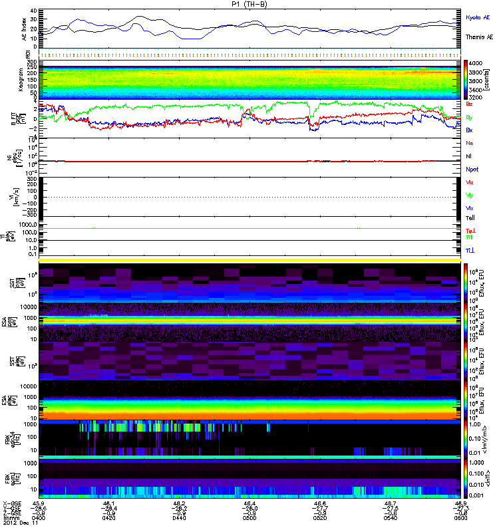
Task: Click the ESA electrons Eflux color bar
Action: click(x=466, y=400)
